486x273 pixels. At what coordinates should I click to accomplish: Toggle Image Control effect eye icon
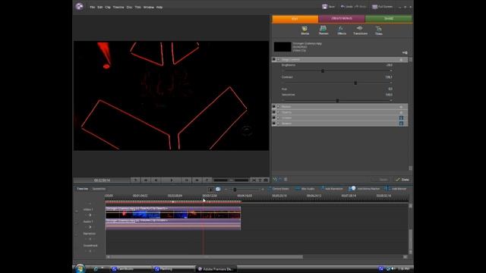[x=274, y=59]
